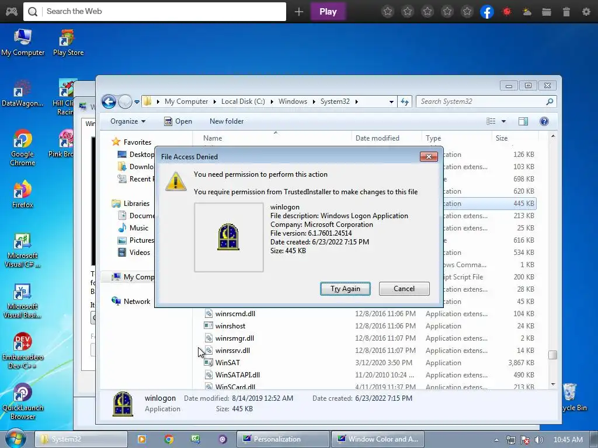Launch Google Chrome from desktop
Viewport: 598px width, 448px height.
click(23, 148)
